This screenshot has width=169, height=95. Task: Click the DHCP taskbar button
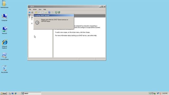coord(31,93)
